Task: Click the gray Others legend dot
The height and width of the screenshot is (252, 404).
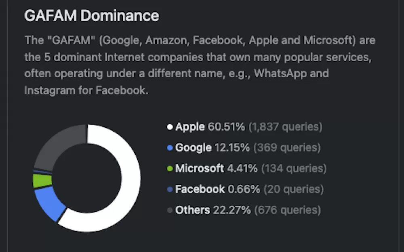Action: tap(170, 210)
